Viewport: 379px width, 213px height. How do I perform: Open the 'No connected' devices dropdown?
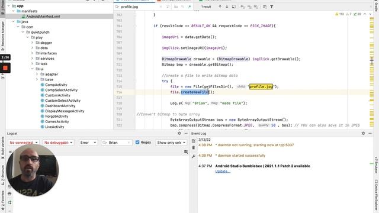24,143
